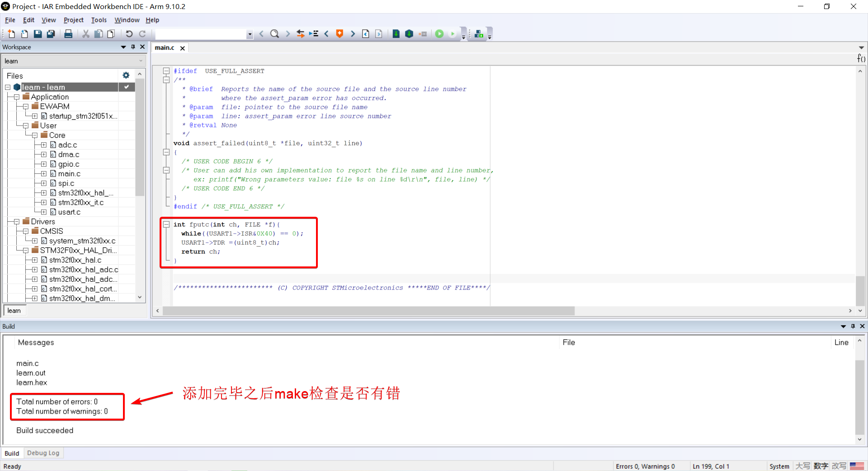Open workspace Files settings gear
Viewport: 868px width, 471px height.
(126, 75)
